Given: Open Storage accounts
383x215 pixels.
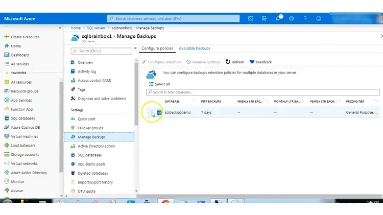Looking at the screenshot, I should click(x=22, y=154).
